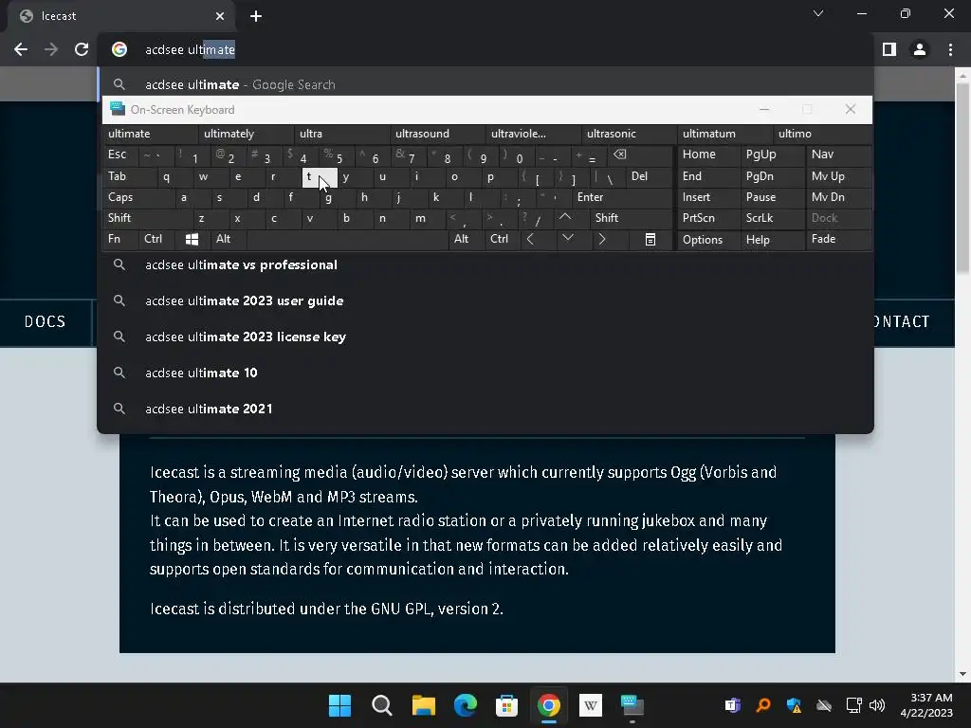Open taskbar Search icon
This screenshot has width=971, height=728.
tap(381, 705)
